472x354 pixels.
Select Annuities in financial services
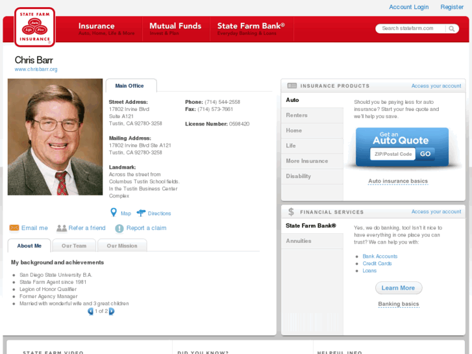coord(312,241)
